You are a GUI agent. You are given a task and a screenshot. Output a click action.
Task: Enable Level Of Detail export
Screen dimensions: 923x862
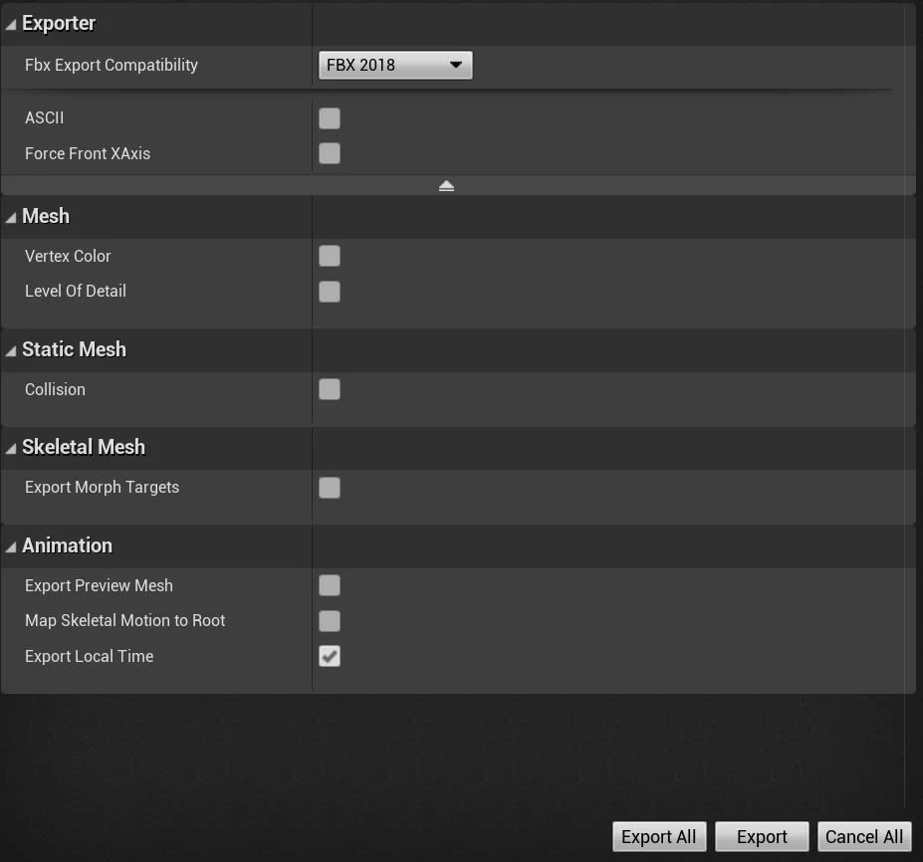330,291
